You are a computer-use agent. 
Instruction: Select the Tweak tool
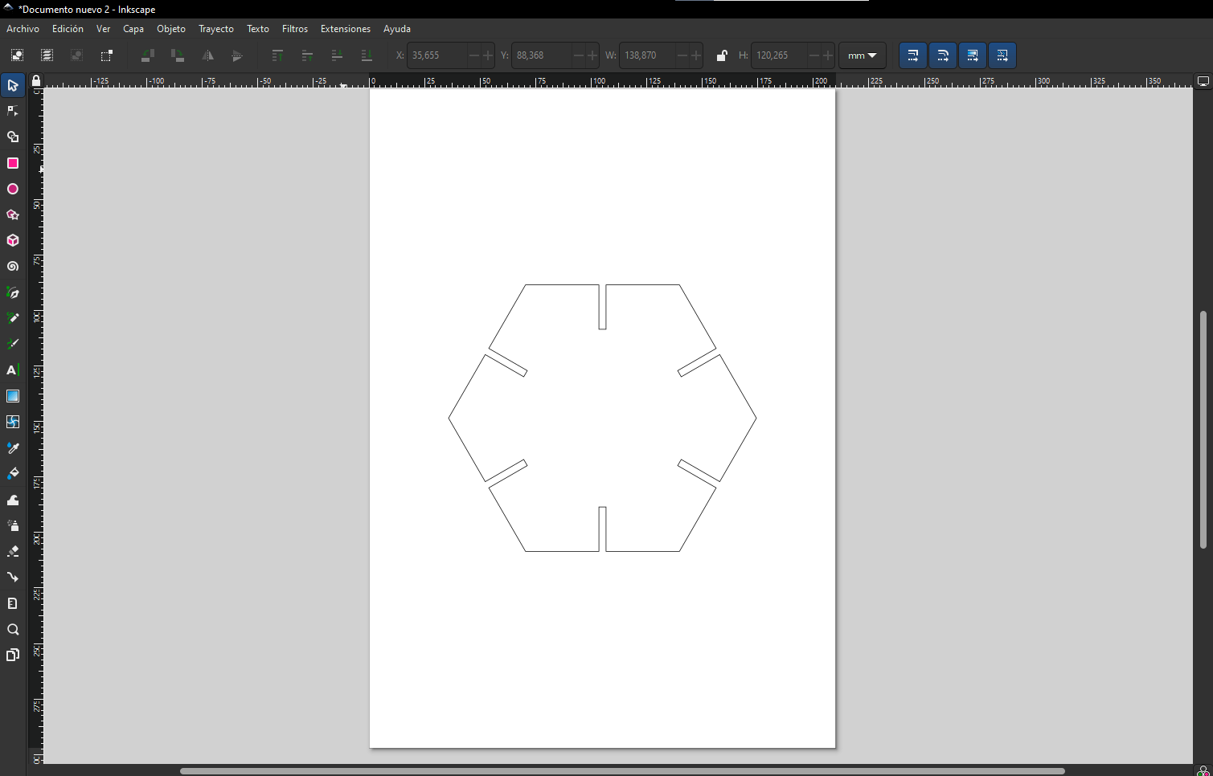pos(13,500)
